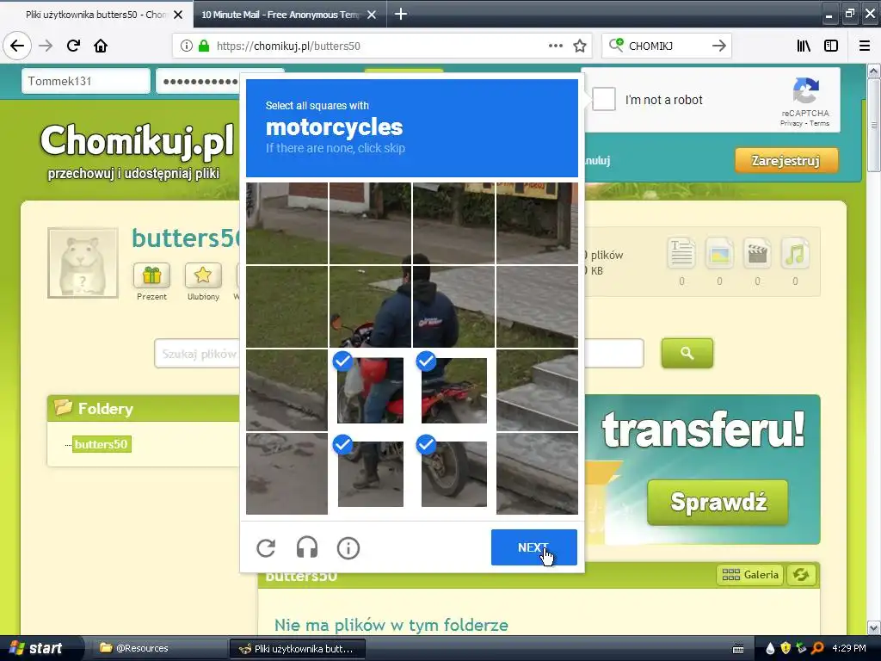Click the Ulubiony star icon
The width and height of the screenshot is (881, 661).
[x=203, y=275]
